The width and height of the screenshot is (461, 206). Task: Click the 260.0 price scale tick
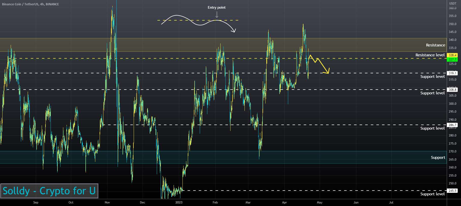click(x=452, y=167)
